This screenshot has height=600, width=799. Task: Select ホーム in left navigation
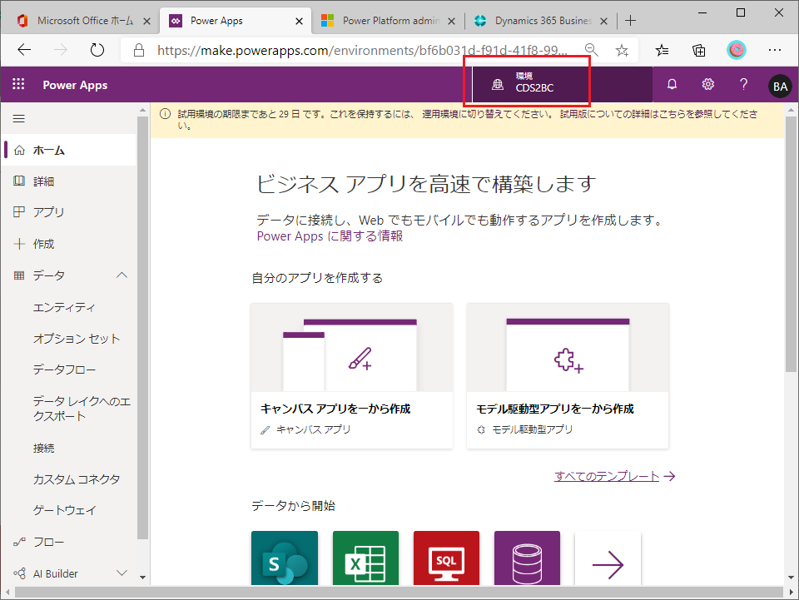click(x=69, y=150)
